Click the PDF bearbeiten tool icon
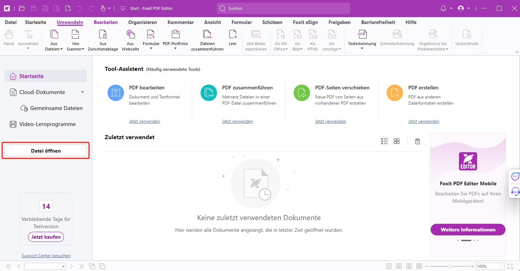520x271 pixels. [x=116, y=93]
